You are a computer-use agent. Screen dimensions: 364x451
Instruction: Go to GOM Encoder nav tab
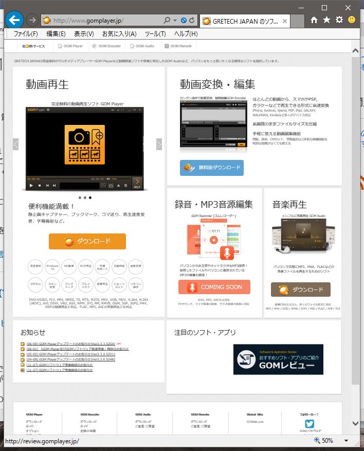[x=106, y=46]
